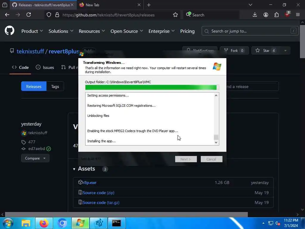
Task: Close the Releases GitHub tab
Action: coord(72,5)
